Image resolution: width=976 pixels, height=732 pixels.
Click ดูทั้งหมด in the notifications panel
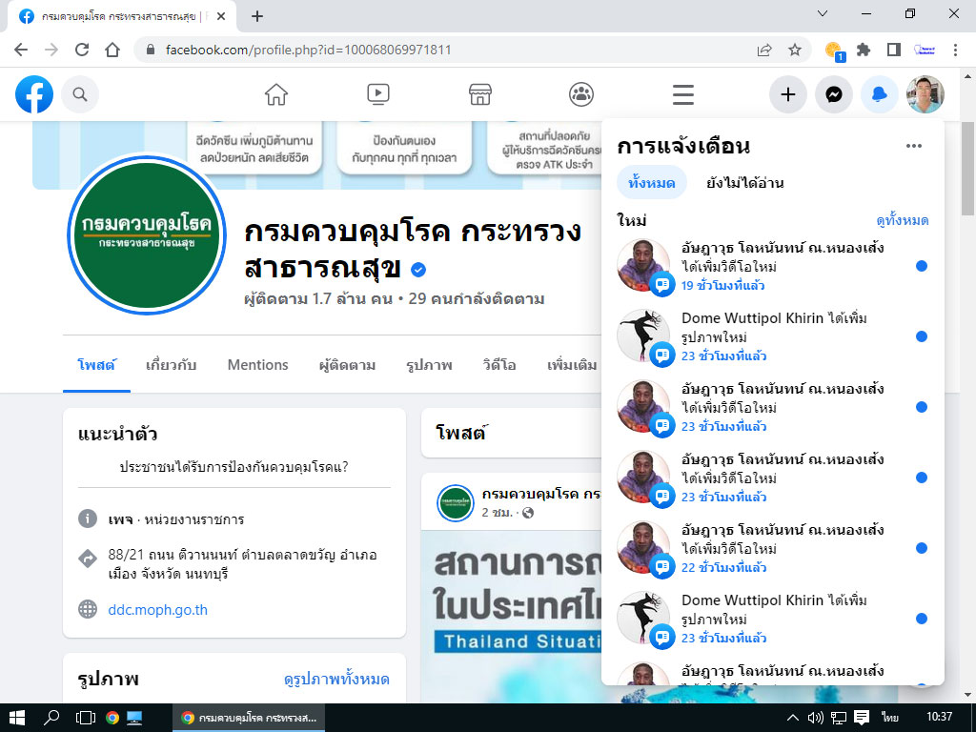(902, 220)
